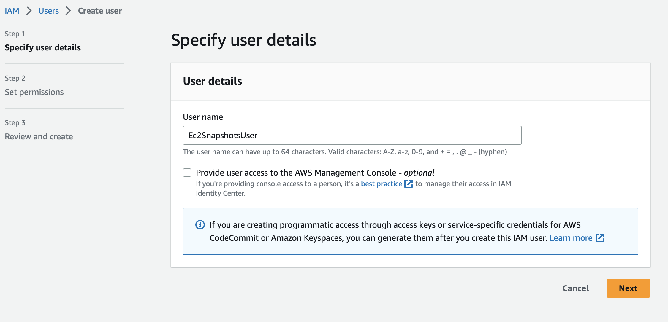This screenshot has width=668, height=322.
Task: Click the external link icon beside best practice
Action: click(x=409, y=184)
